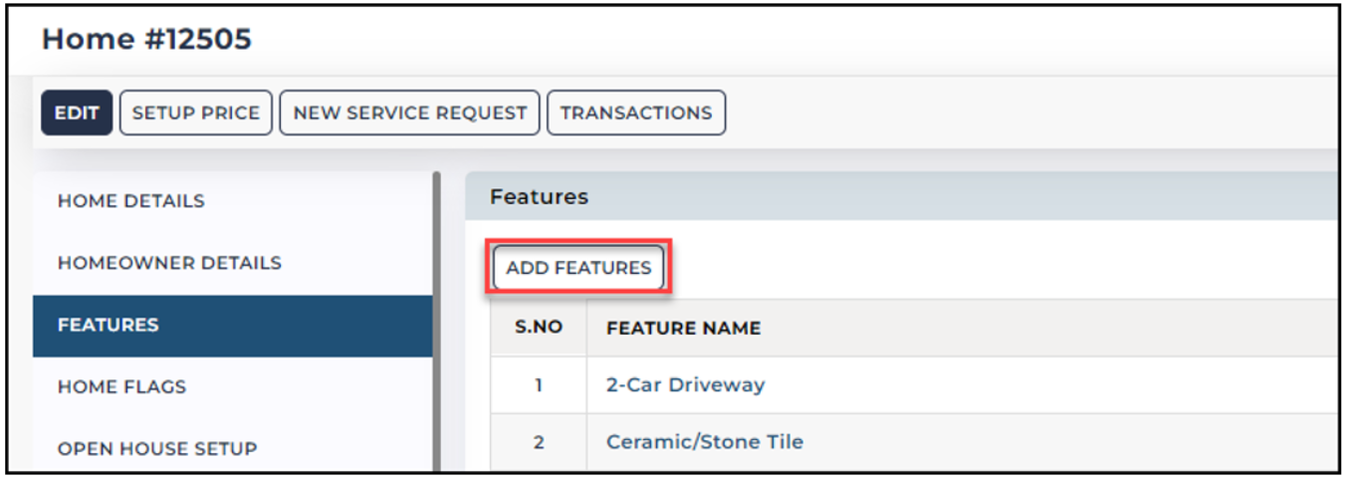Open the 2-Car Driveway feature link

click(x=686, y=384)
